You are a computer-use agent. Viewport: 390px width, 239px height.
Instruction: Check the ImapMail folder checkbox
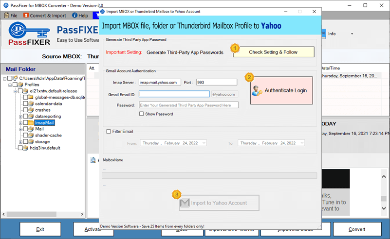coord(25,122)
